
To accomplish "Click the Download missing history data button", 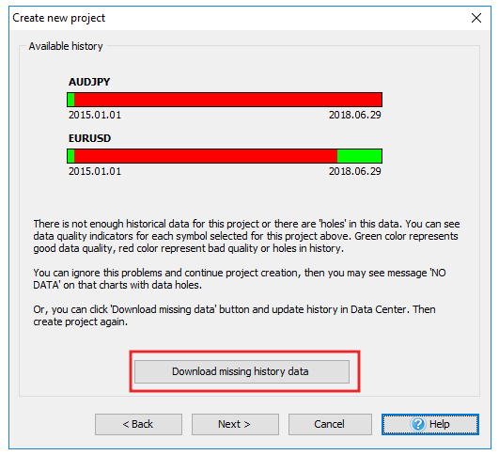I will tap(242, 371).
